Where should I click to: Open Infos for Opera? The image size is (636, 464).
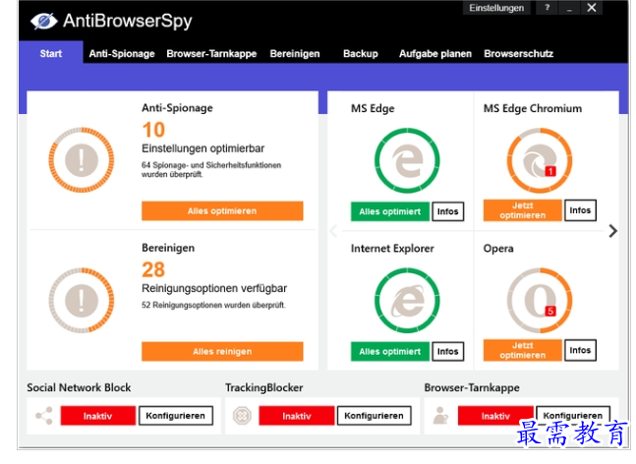pos(580,350)
